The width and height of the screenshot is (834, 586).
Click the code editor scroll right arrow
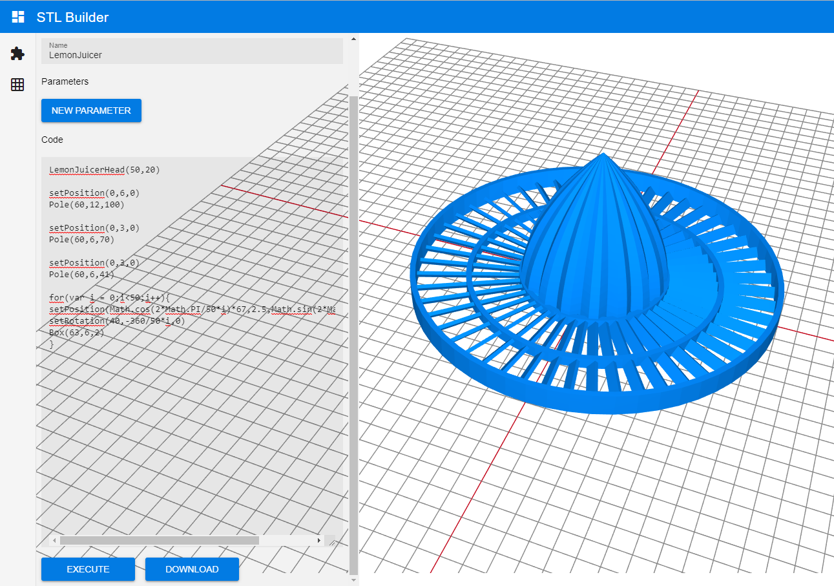click(x=318, y=540)
